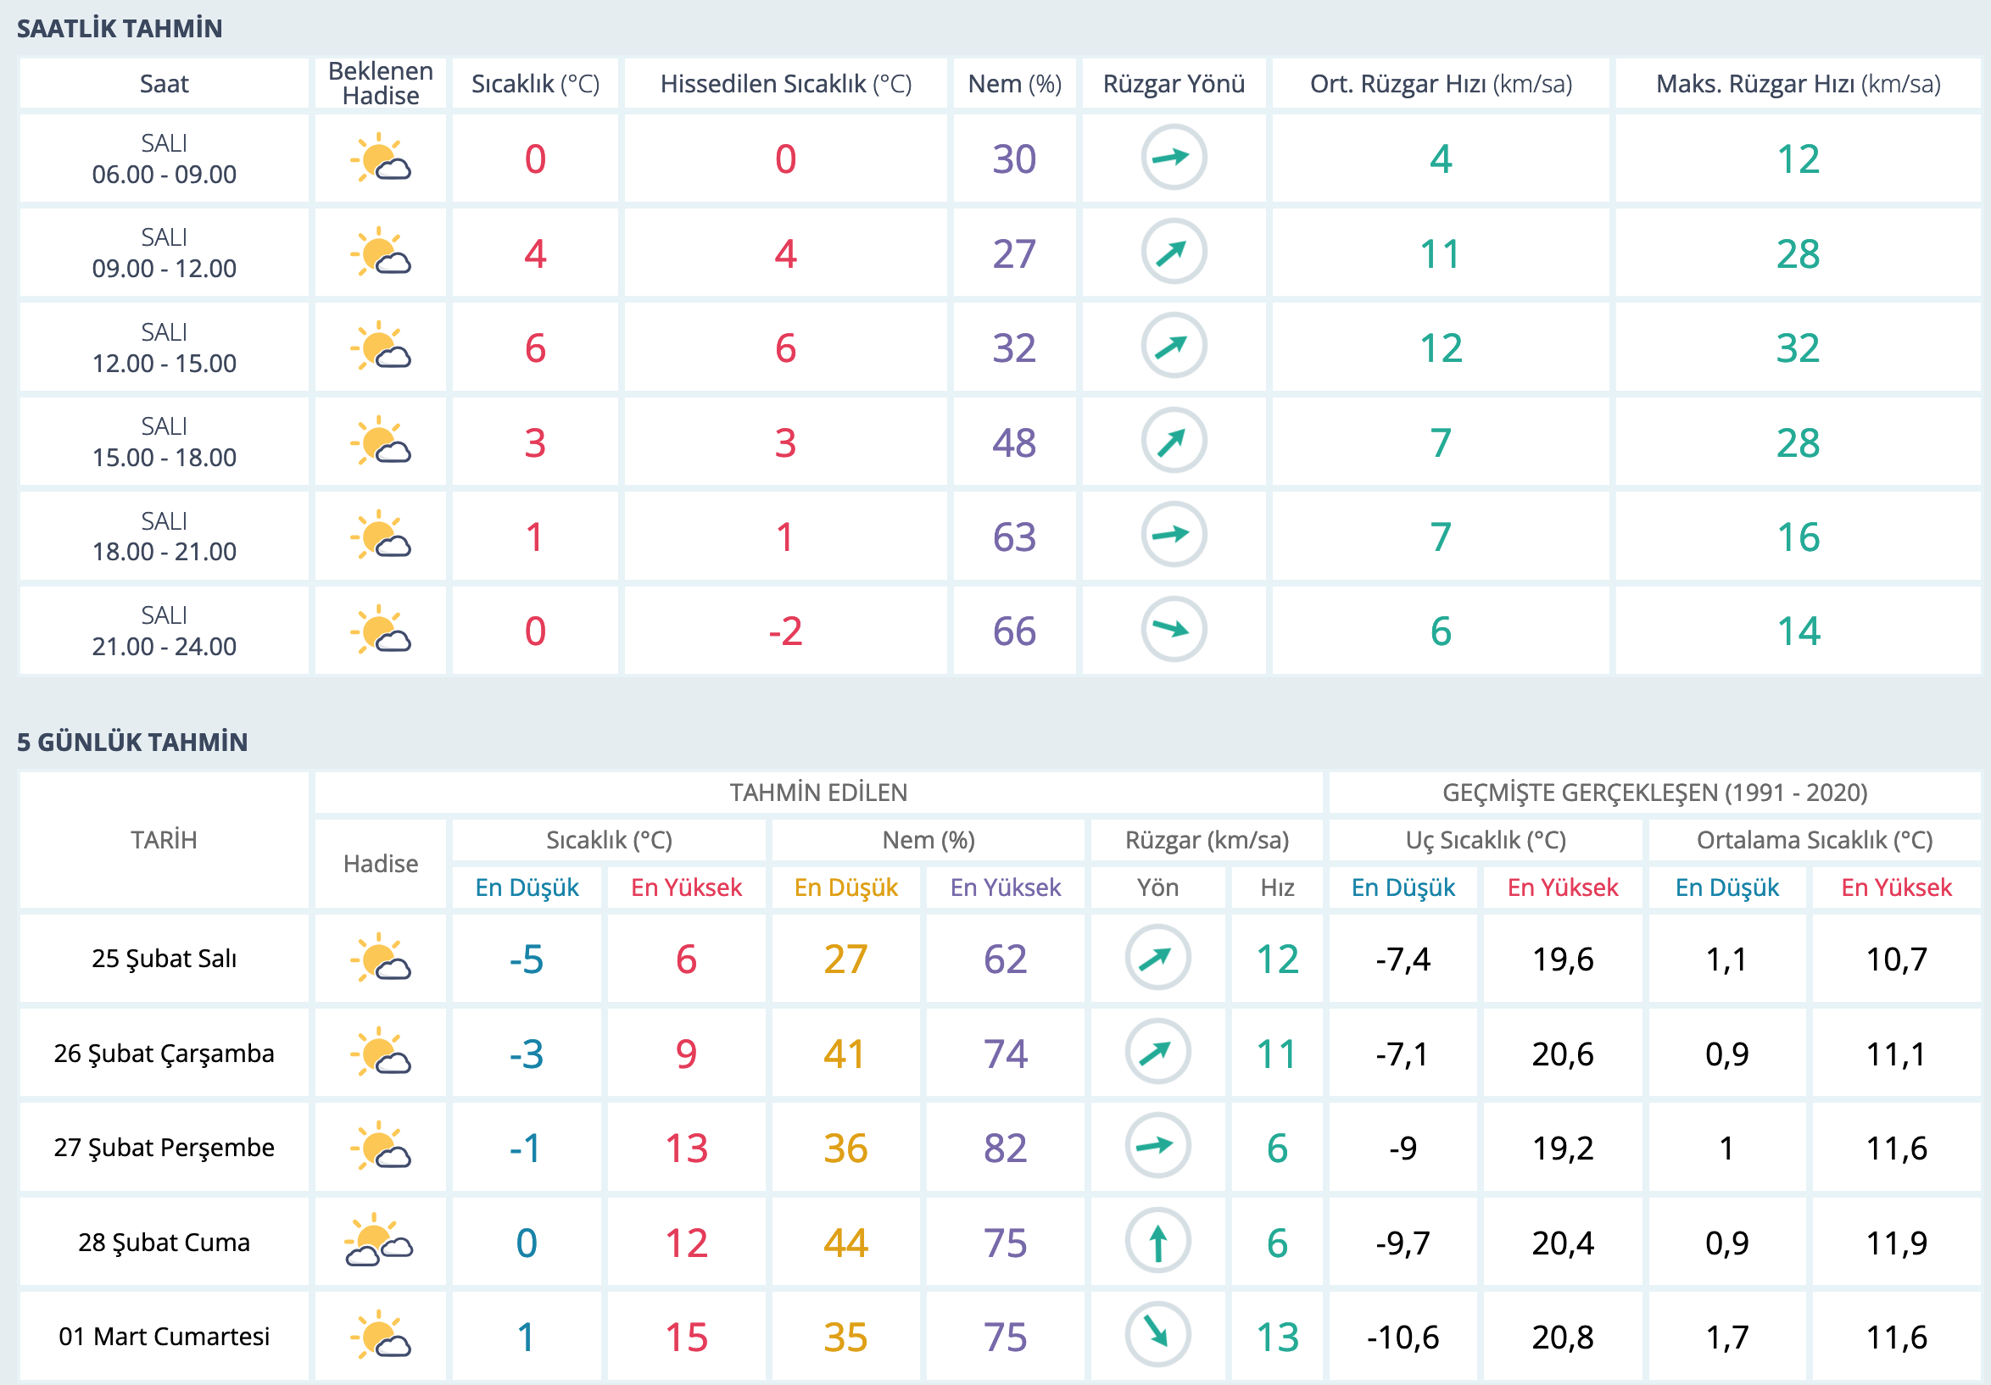Click the GEÇMİŞTE GERÇEKLEŞEN (1991 - 2020) header
Viewport: 1991px width, 1385px height.
coord(1654,793)
